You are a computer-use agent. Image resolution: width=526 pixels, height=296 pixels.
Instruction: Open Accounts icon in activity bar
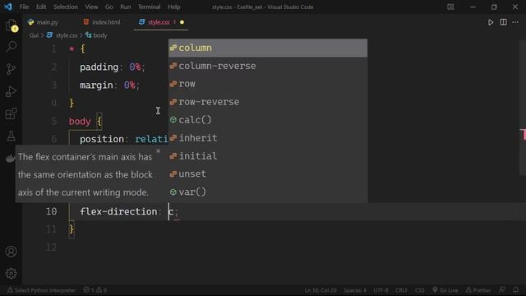[x=11, y=252]
